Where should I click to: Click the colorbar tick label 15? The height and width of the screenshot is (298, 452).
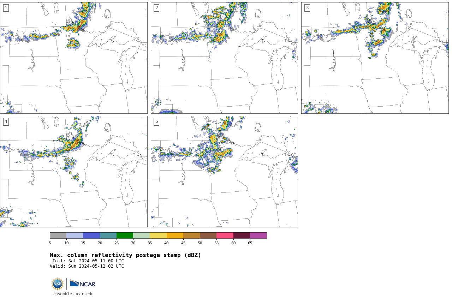point(83,243)
